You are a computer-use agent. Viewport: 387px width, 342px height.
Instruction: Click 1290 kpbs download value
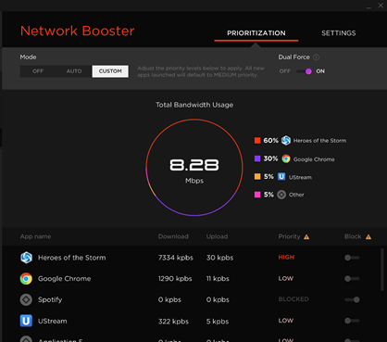pos(175,279)
